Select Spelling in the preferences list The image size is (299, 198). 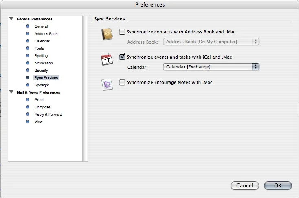(x=41, y=56)
